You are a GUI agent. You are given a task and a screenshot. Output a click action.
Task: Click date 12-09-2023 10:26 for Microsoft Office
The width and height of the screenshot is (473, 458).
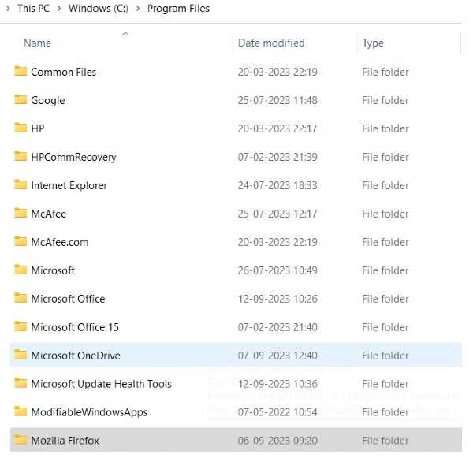[x=277, y=299]
